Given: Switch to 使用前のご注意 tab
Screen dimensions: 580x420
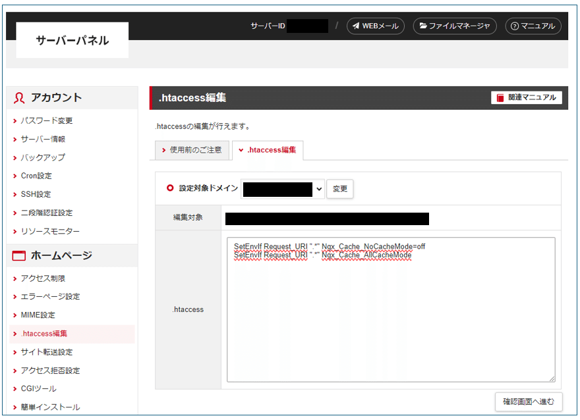Looking at the screenshot, I should 192,150.
